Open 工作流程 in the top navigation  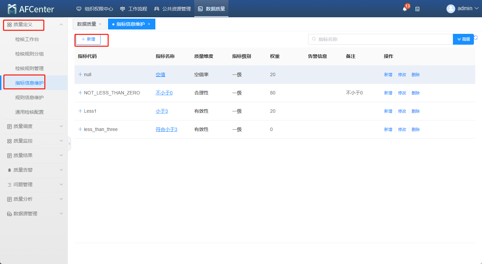click(134, 9)
